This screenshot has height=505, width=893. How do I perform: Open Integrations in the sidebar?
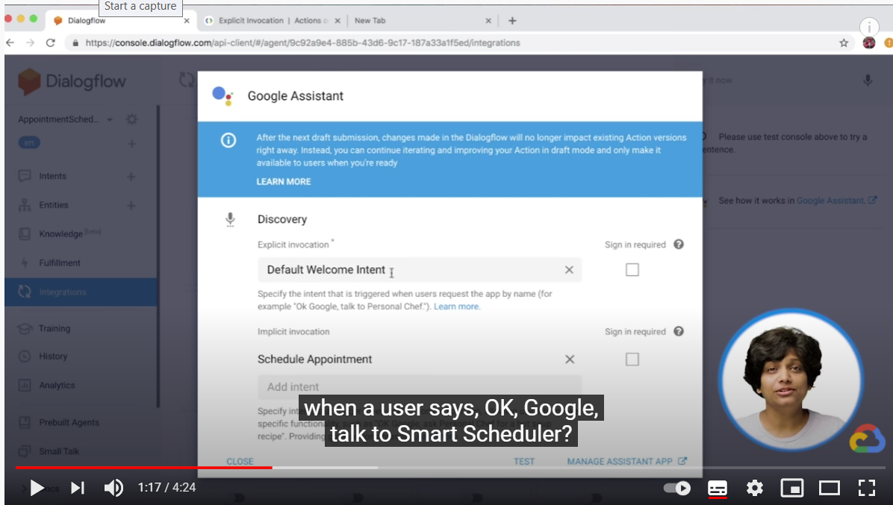[81, 292]
